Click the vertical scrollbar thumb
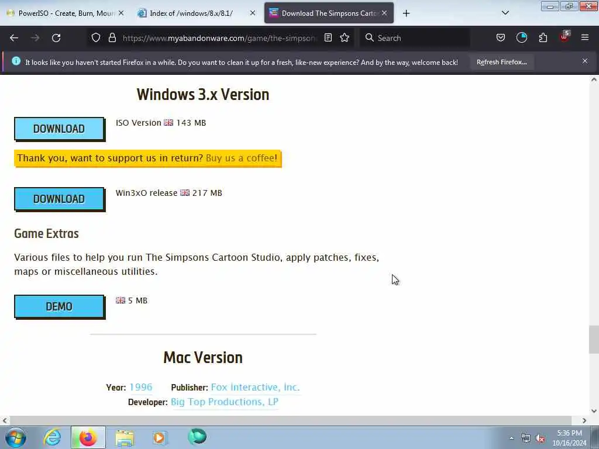Image resolution: width=599 pixels, height=449 pixels. point(594,340)
